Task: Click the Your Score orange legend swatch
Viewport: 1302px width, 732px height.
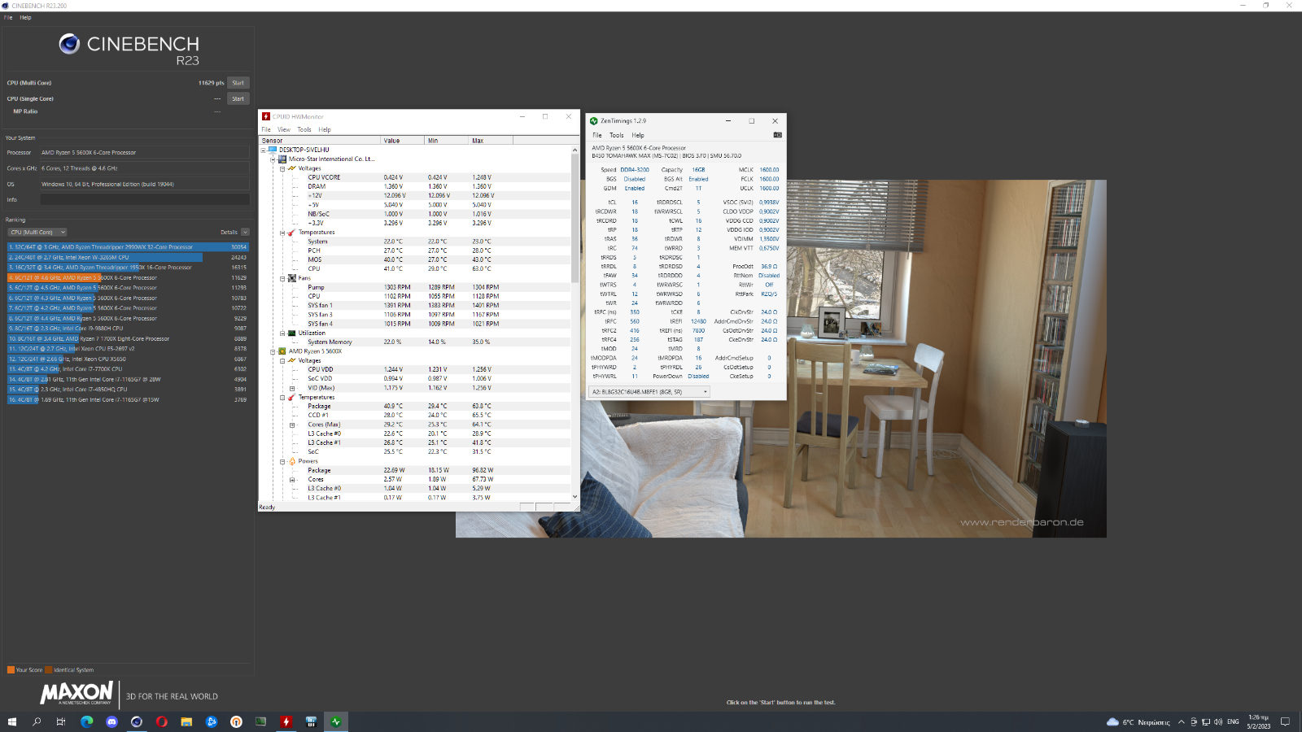Action: [x=11, y=670]
